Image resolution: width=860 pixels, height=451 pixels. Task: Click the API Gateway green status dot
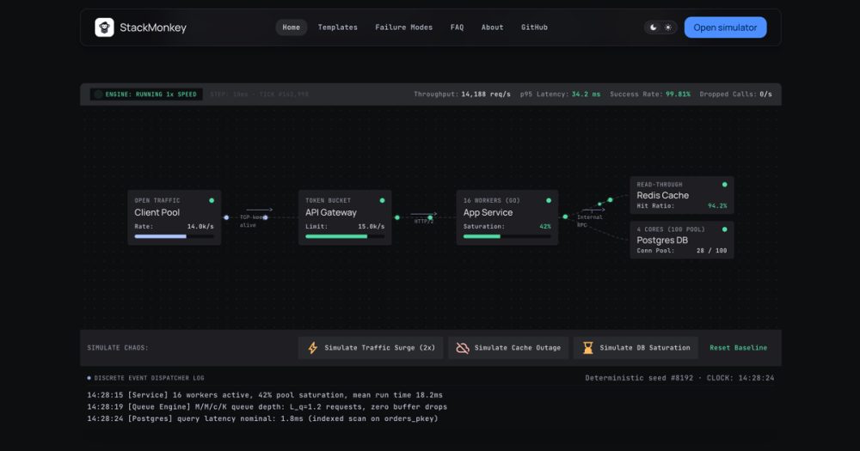tap(383, 200)
